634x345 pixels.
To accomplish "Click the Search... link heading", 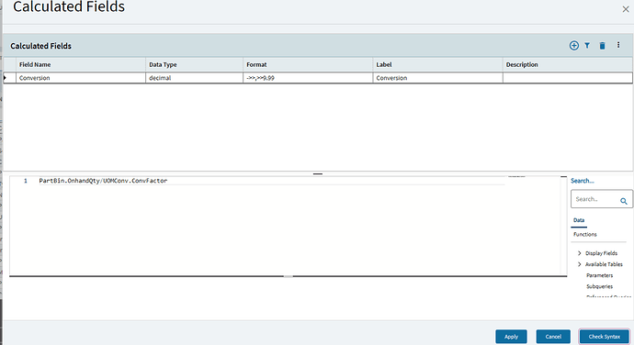I will (583, 181).
